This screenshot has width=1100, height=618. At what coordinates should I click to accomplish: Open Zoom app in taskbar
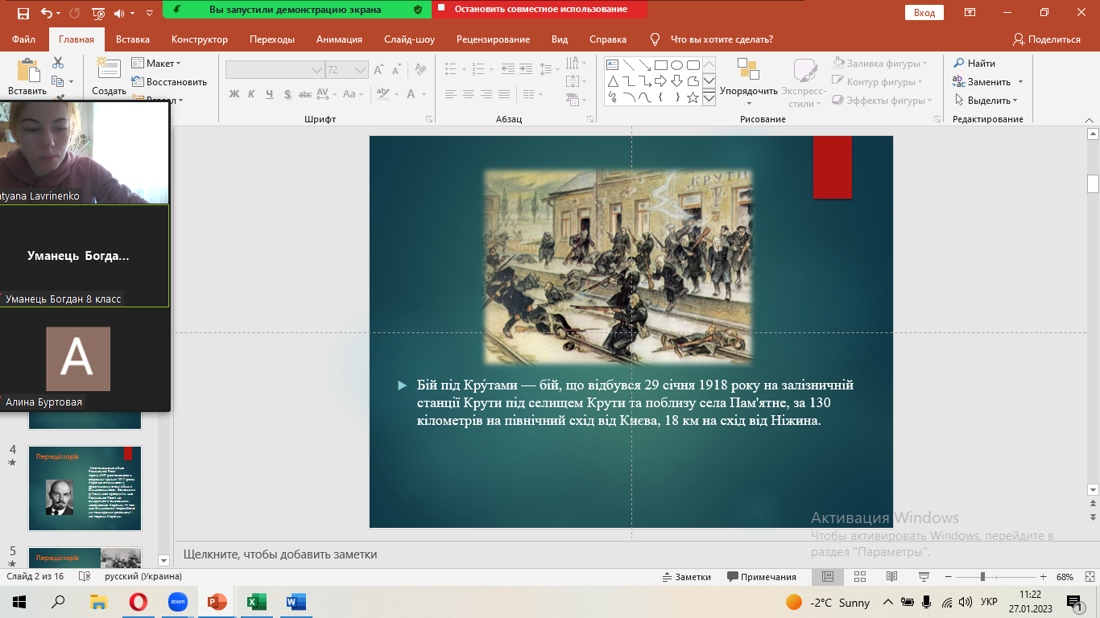point(177,601)
